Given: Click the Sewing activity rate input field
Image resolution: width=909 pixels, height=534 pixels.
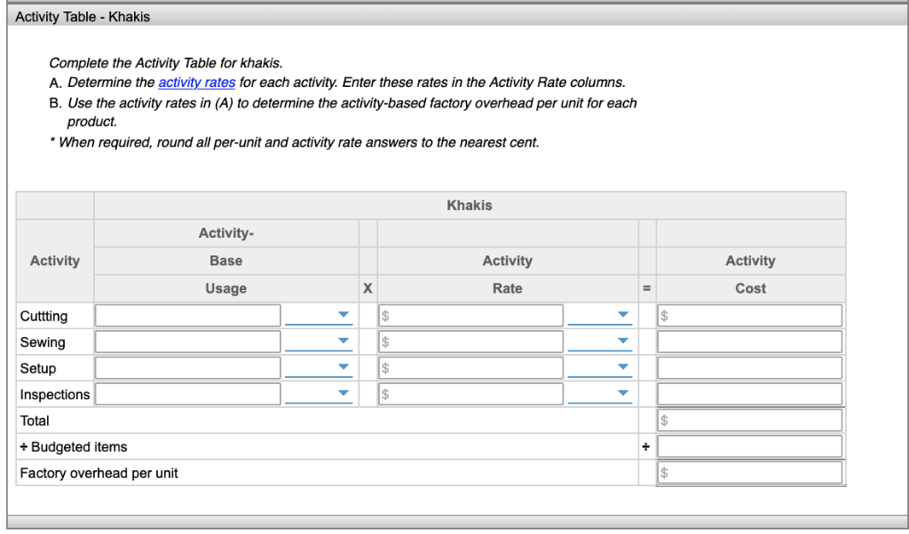Looking at the screenshot, I should 470,342.
